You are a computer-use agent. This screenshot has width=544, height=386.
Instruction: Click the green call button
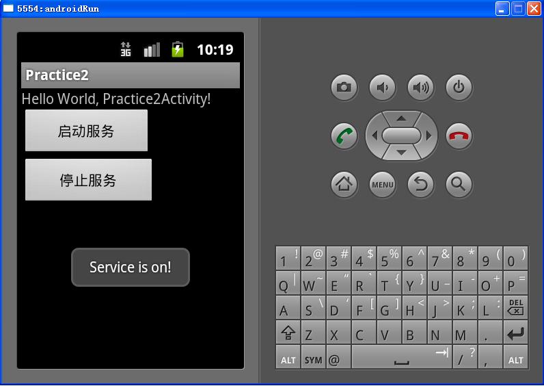pos(344,136)
